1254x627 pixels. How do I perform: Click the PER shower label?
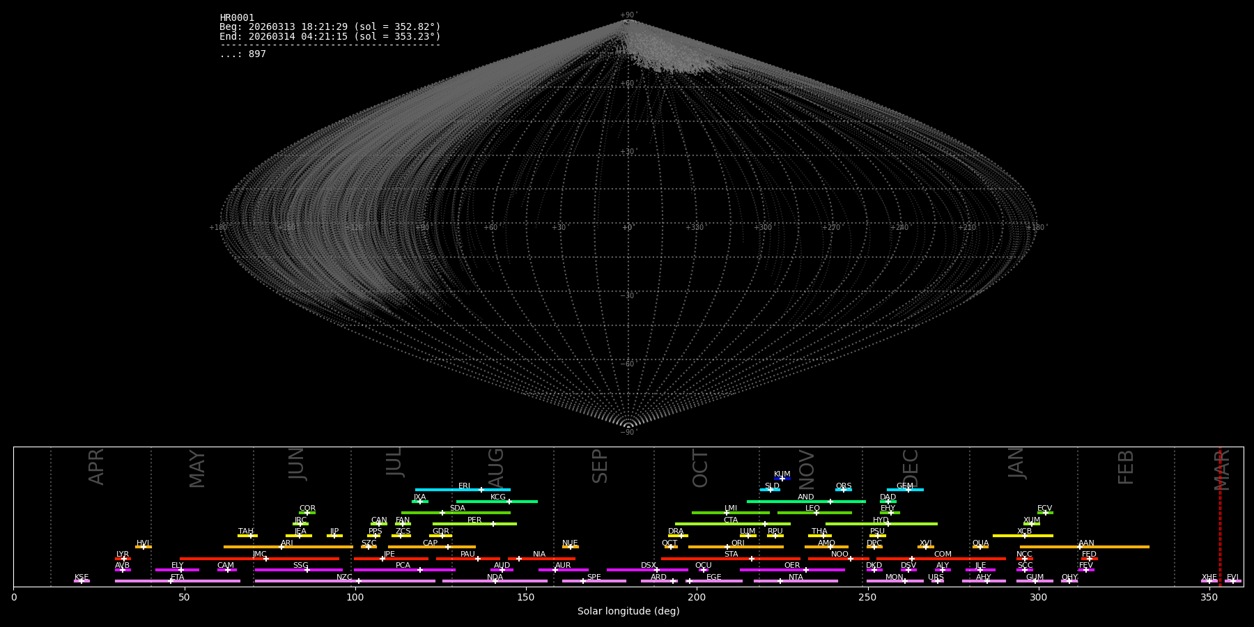(x=474, y=520)
